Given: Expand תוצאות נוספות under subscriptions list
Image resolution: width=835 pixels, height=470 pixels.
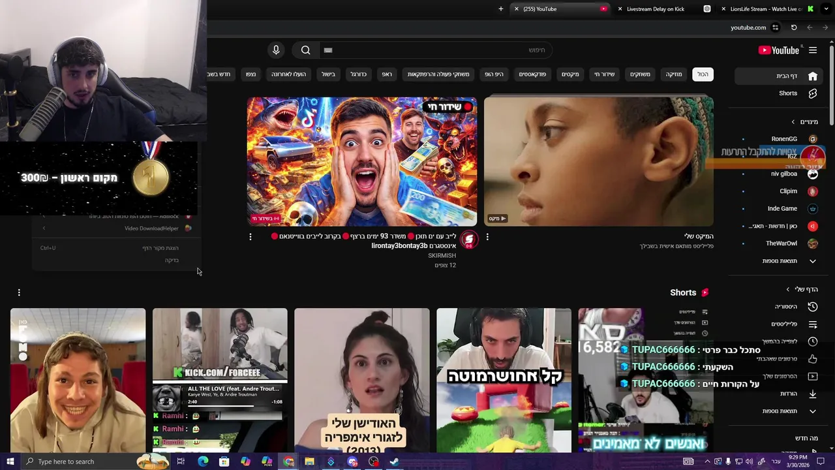Looking at the screenshot, I should point(780,261).
